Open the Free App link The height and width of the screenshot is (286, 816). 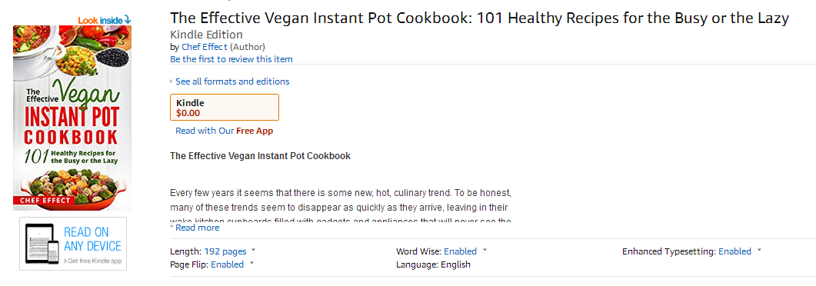[255, 131]
